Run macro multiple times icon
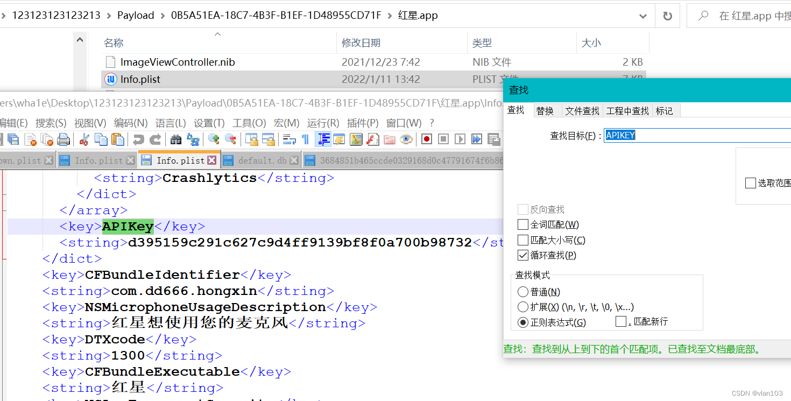This screenshot has width=791, height=401. tap(477, 139)
